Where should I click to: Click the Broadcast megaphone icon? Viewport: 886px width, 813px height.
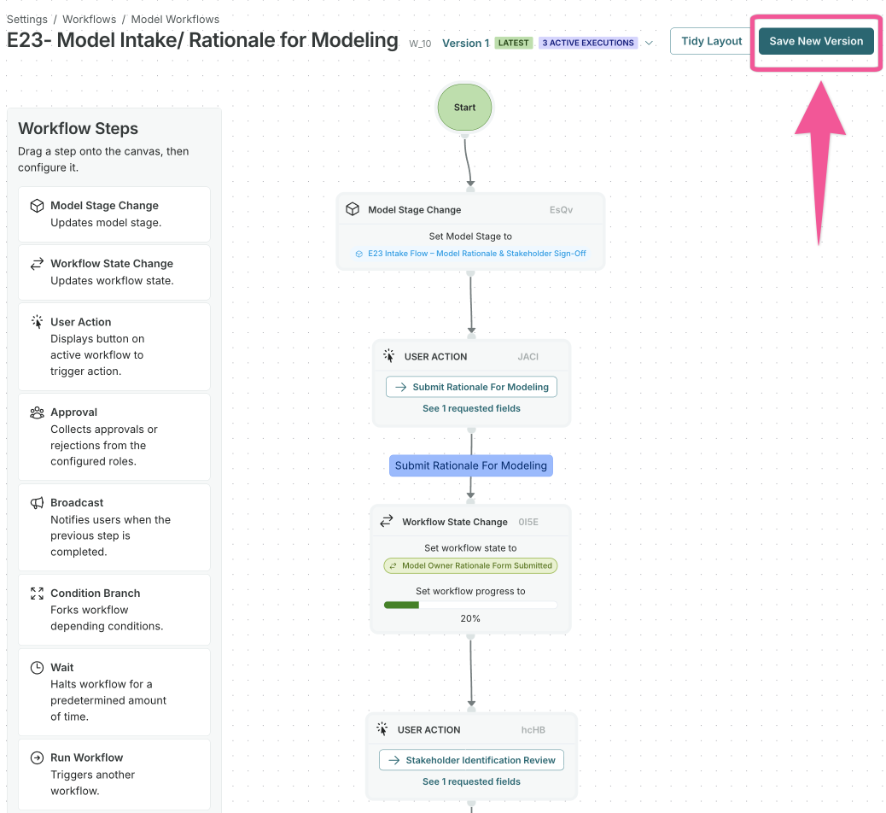click(37, 503)
